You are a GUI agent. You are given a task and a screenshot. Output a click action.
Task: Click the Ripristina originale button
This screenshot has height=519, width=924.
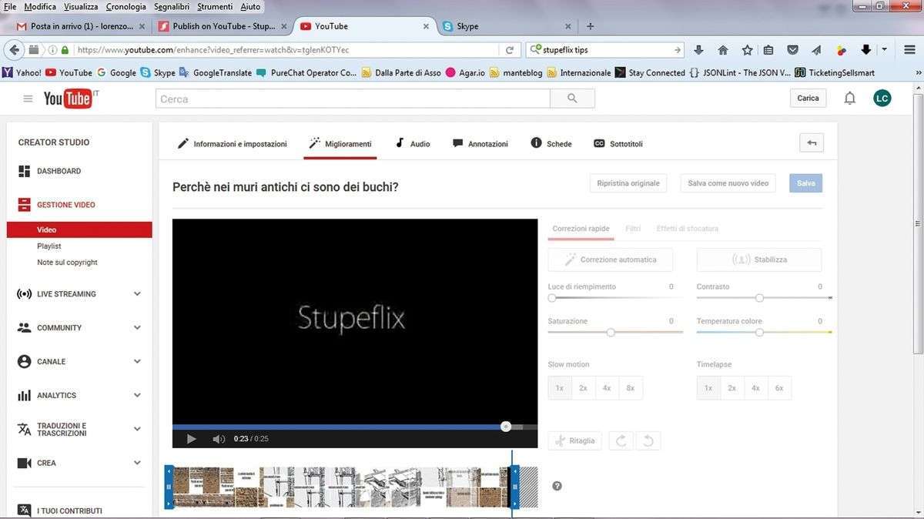click(628, 183)
